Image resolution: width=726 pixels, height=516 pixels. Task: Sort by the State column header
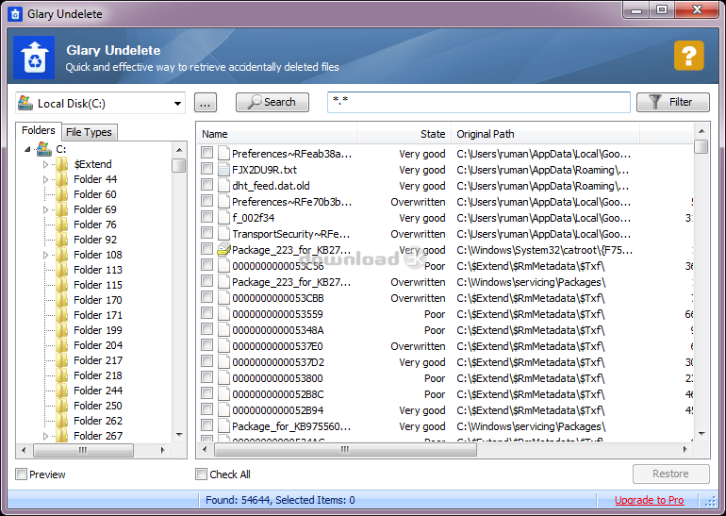tap(404, 134)
